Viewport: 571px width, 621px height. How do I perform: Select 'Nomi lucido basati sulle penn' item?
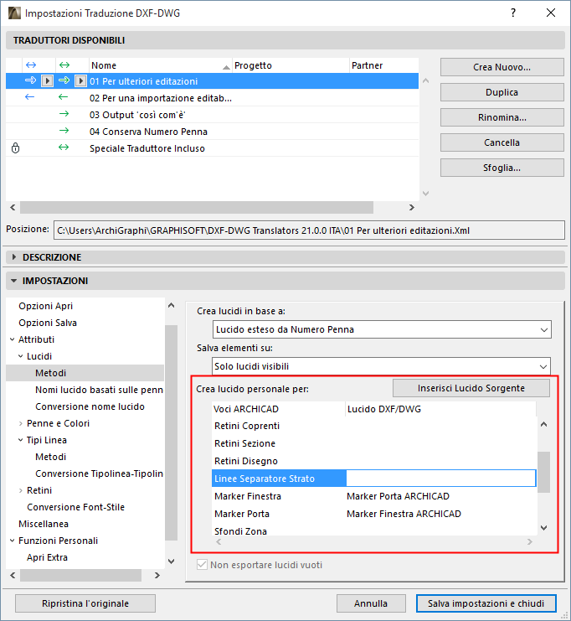click(x=99, y=390)
